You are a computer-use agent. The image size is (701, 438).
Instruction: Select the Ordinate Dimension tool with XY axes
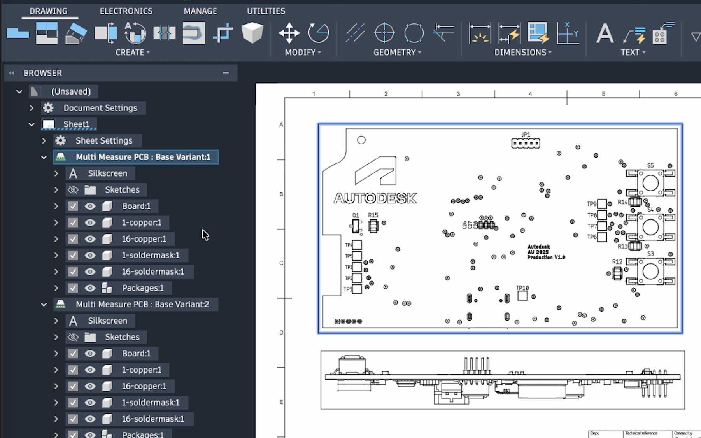tap(568, 33)
